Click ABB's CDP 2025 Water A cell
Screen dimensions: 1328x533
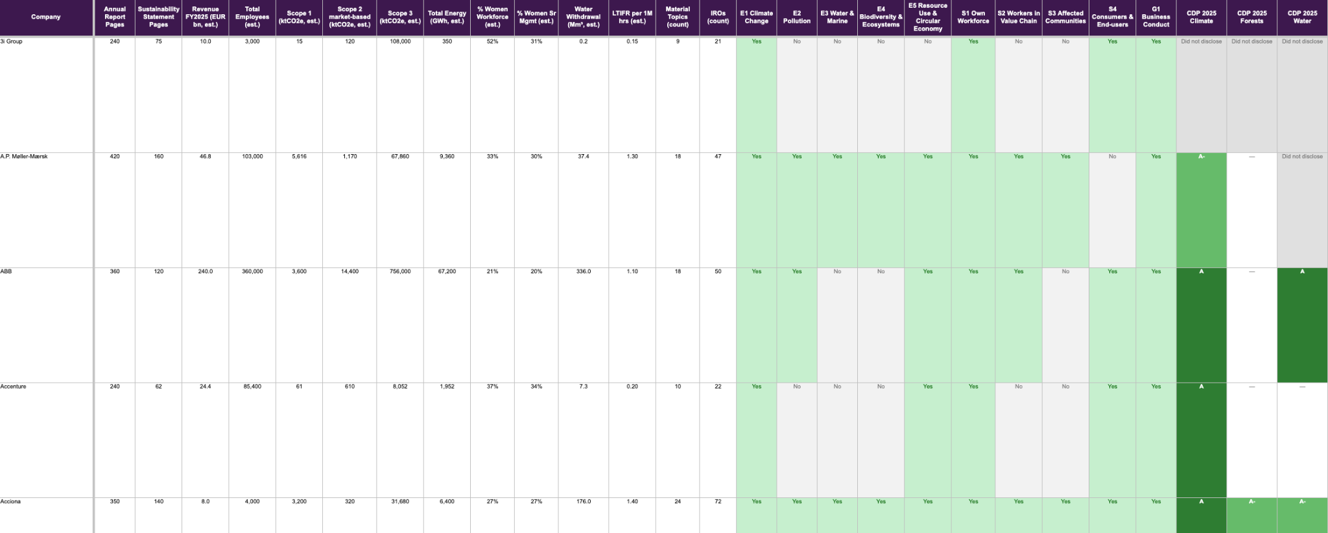click(x=1302, y=325)
